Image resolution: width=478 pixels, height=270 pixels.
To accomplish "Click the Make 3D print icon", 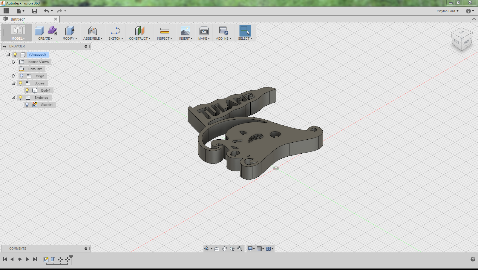I will (204, 30).
